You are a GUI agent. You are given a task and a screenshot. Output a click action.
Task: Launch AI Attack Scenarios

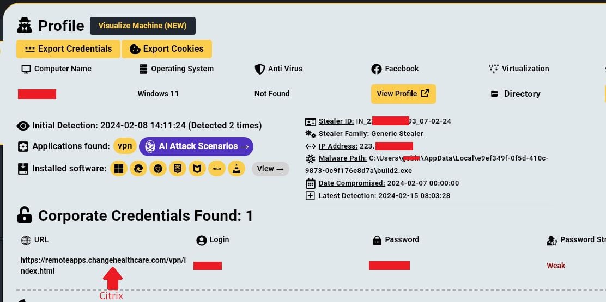[196, 146]
